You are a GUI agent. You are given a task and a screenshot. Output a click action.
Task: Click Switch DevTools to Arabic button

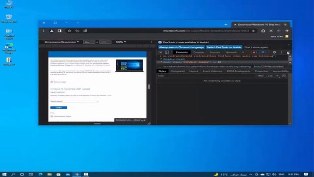coord(224,47)
